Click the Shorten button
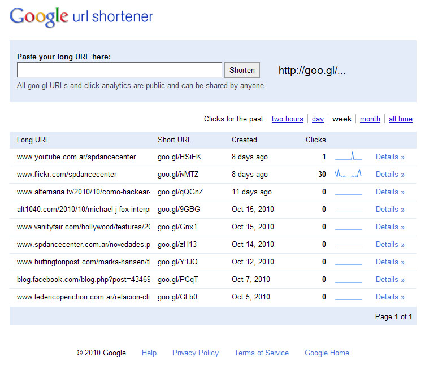The image size is (425, 365). (242, 70)
